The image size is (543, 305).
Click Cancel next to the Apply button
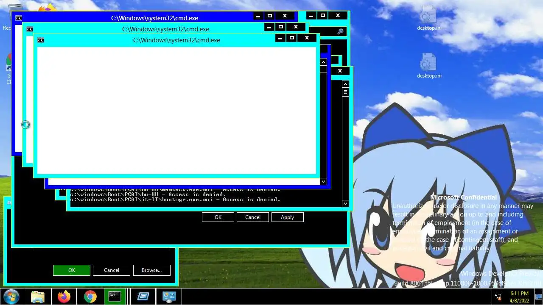pyautogui.click(x=253, y=217)
